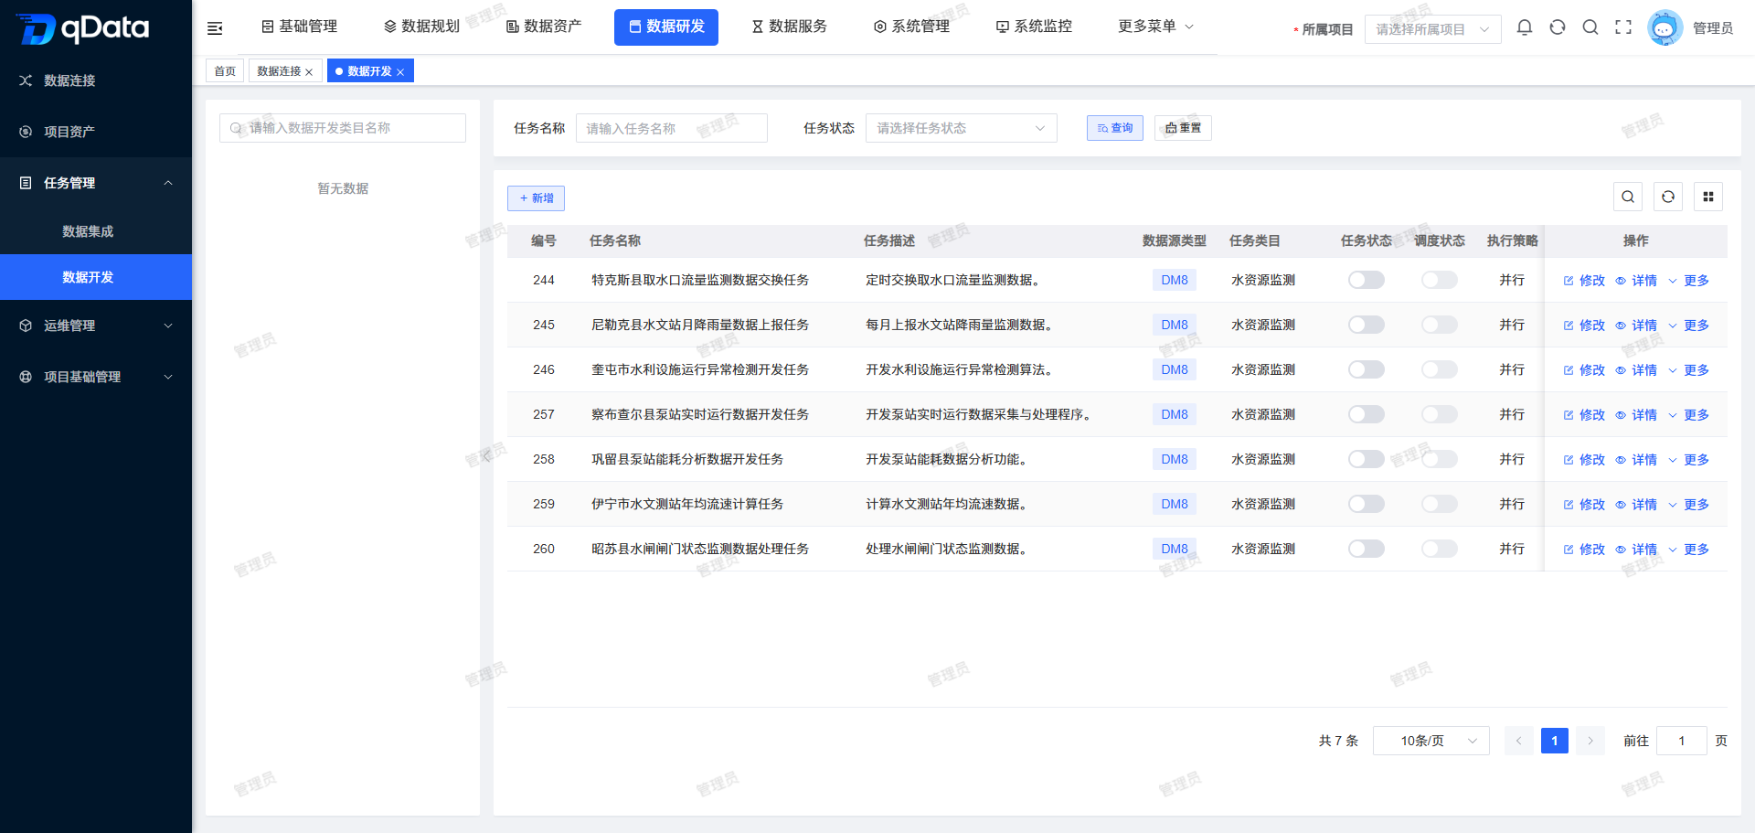This screenshot has width=1755, height=833.
Task: Edit task 258 via 修改
Action: pyautogui.click(x=1584, y=460)
